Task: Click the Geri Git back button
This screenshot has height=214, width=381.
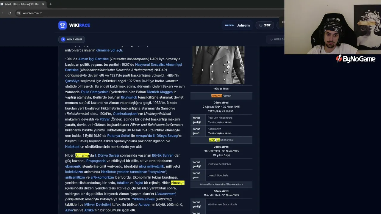Action: point(276,39)
